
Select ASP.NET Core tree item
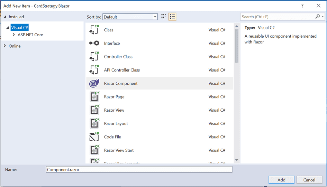pos(30,35)
